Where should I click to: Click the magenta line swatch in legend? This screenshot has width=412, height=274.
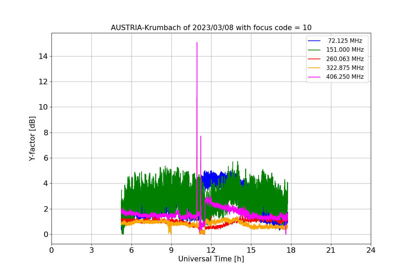[314, 77]
